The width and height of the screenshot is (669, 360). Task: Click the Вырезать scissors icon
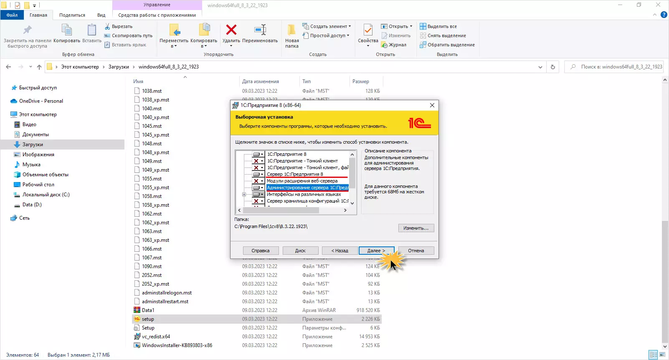(x=107, y=26)
